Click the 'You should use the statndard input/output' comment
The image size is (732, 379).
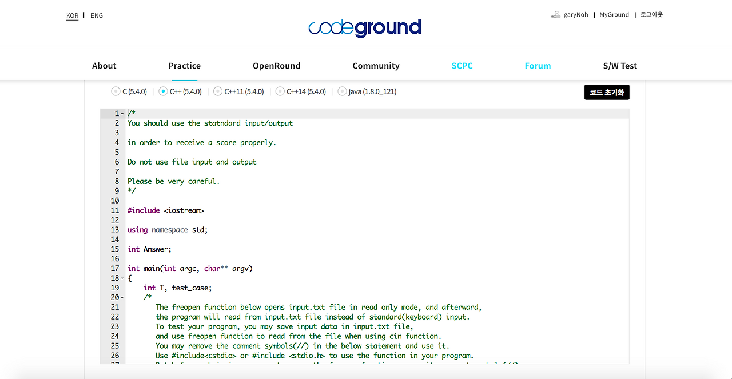[x=210, y=123]
